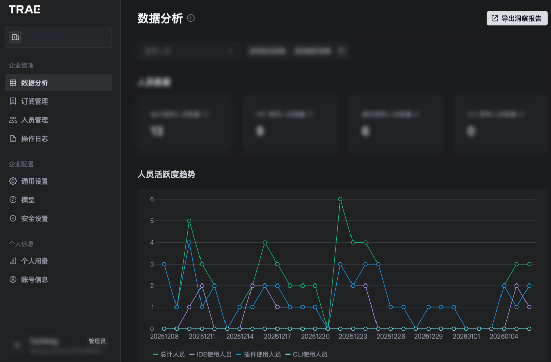Open the enterprise selector field
Viewport: 551px width, 362px height.
tap(58, 37)
